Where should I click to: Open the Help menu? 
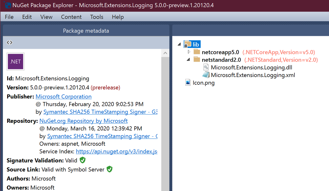point(118,17)
